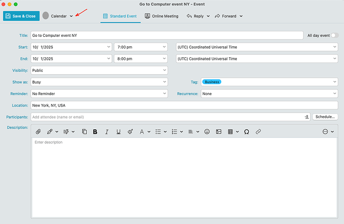Click the Schedule... button
344x224 pixels.
(x=325, y=116)
